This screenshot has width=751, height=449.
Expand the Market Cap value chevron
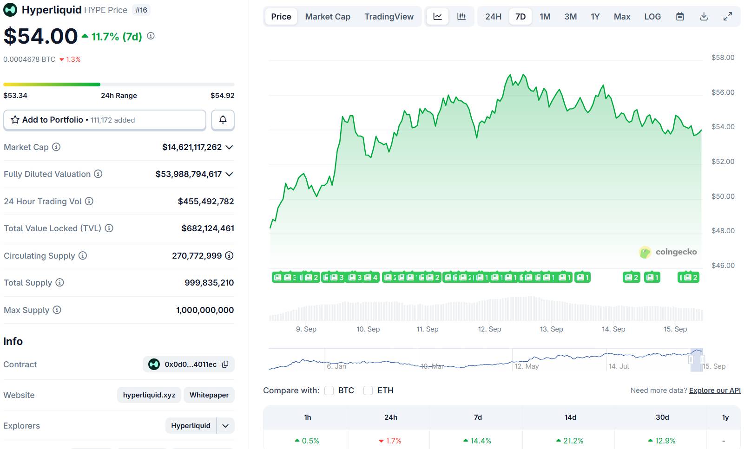[x=229, y=147]
